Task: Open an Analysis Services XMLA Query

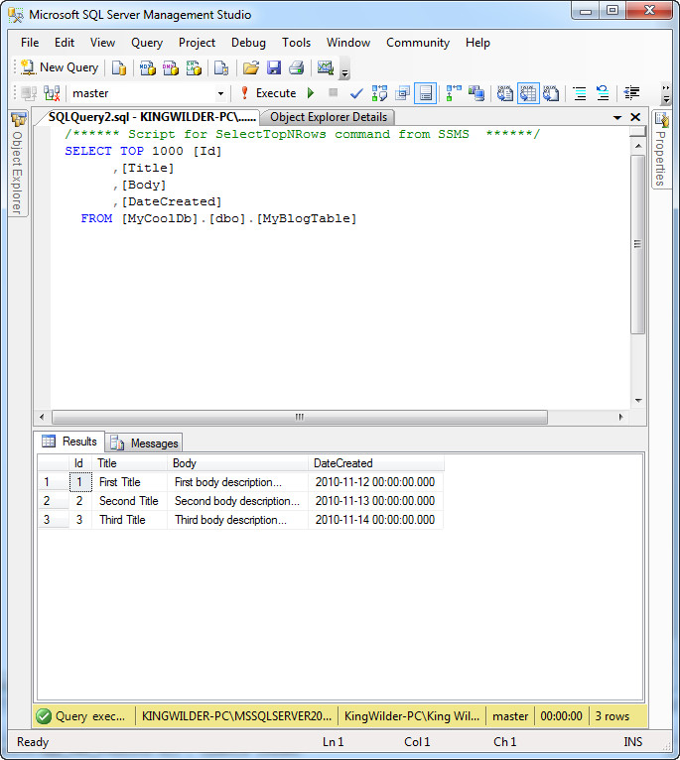Action: 194,67
